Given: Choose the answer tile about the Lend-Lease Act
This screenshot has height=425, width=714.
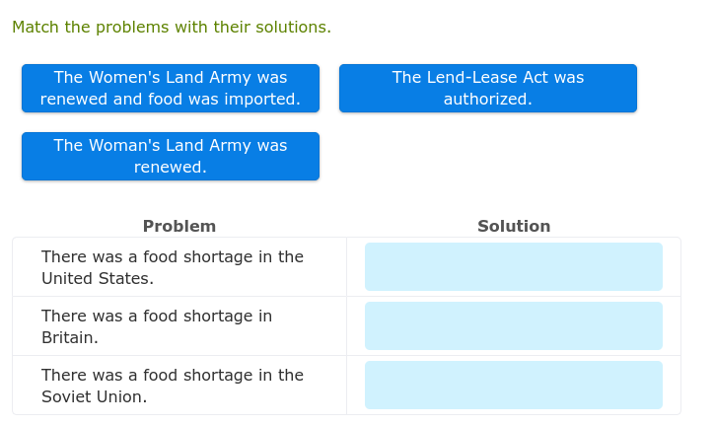Looking at the screenshot, I should 488,89.
